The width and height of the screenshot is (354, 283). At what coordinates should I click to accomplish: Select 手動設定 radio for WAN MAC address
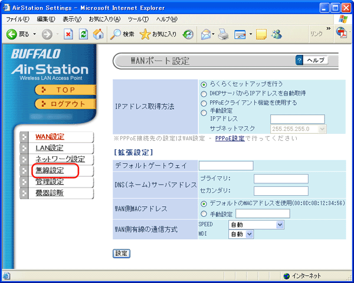click(204, 213)
